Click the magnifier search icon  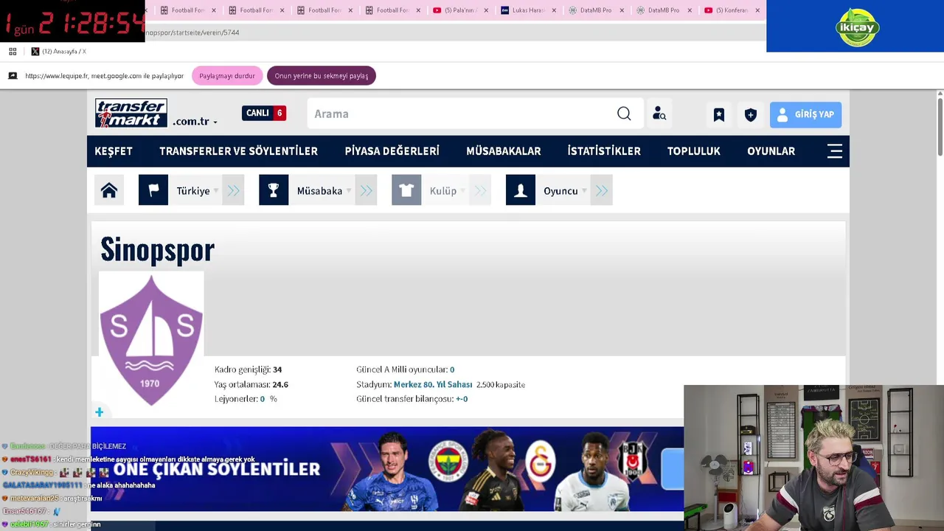coord(624,114)
